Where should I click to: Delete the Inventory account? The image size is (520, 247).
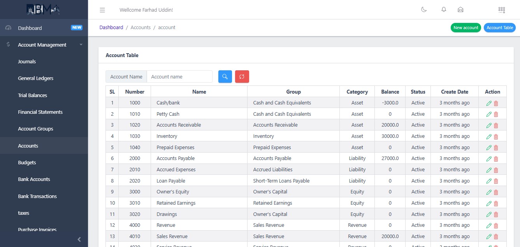coord(496,137)
